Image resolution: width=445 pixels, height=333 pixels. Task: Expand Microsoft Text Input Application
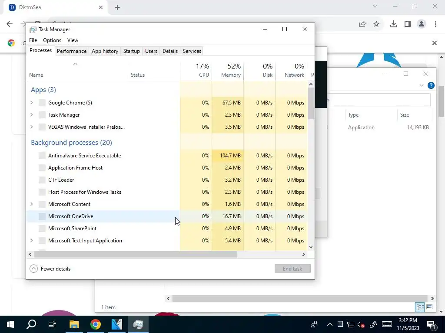tap(31, 240)
